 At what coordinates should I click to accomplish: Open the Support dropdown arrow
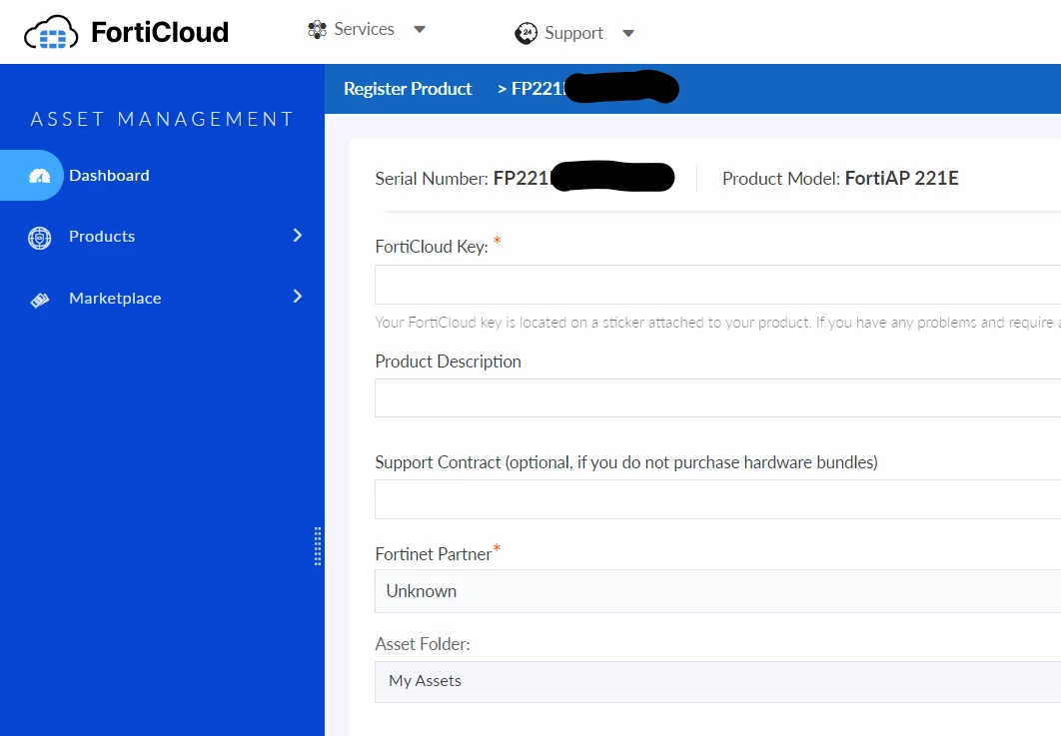[628, 33]
